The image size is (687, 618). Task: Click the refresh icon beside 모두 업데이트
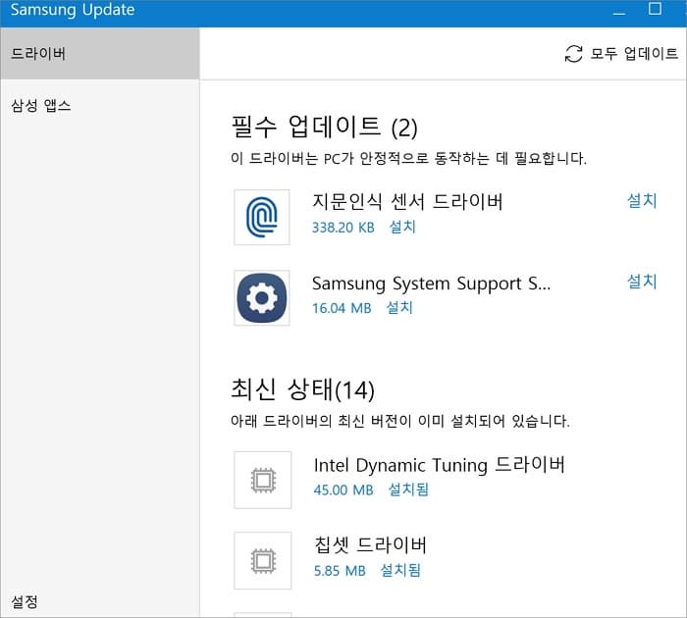point(573,54)
